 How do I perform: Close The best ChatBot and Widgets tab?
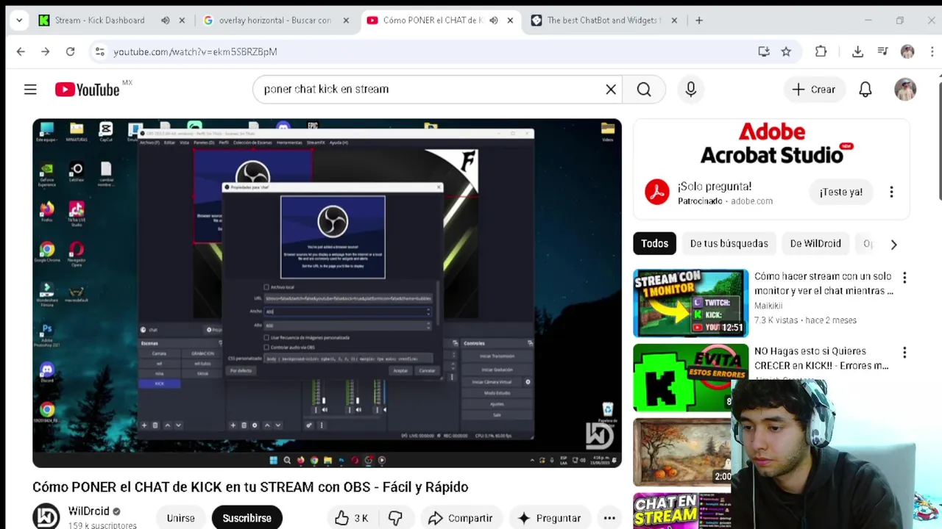673,20
